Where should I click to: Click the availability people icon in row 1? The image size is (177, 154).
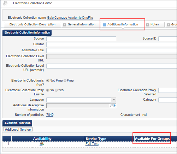click(x=42, y=144)
